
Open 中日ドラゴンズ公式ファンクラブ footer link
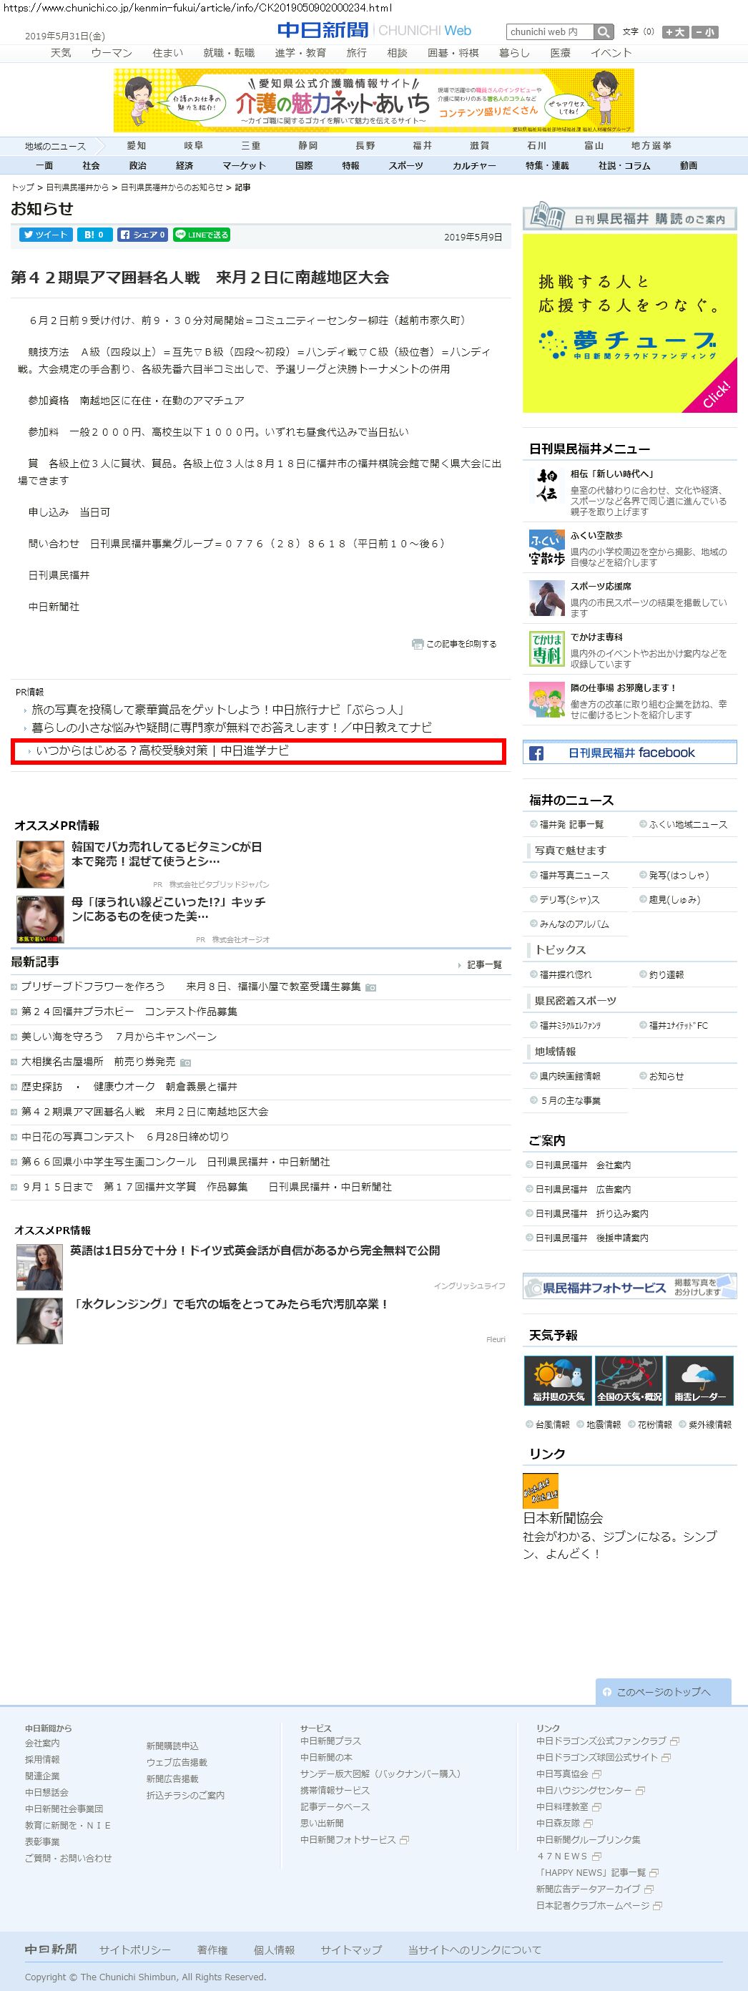coord(601,1741)
